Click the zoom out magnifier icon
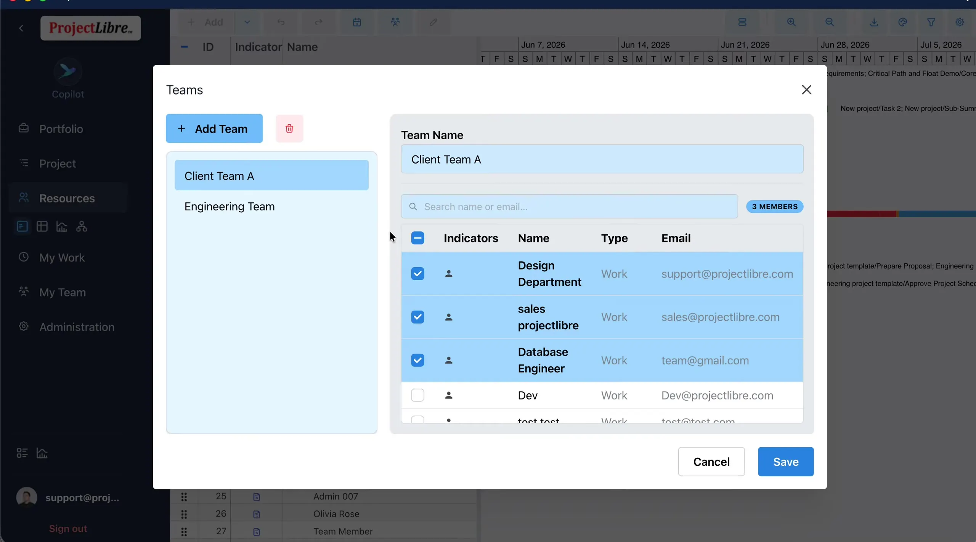Viewport: 976px width, 542px height. (830, 22)
